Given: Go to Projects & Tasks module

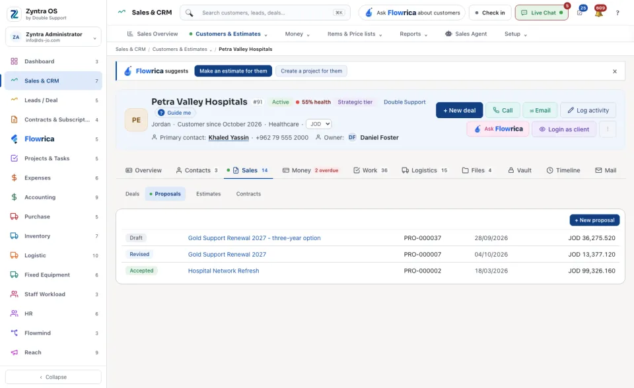Looking at the screenshot, I should [x=53, y=158].
